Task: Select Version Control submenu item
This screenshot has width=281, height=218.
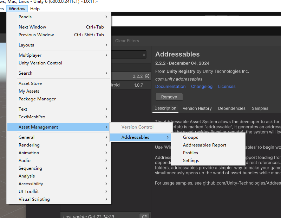Action: coord(141,127)
